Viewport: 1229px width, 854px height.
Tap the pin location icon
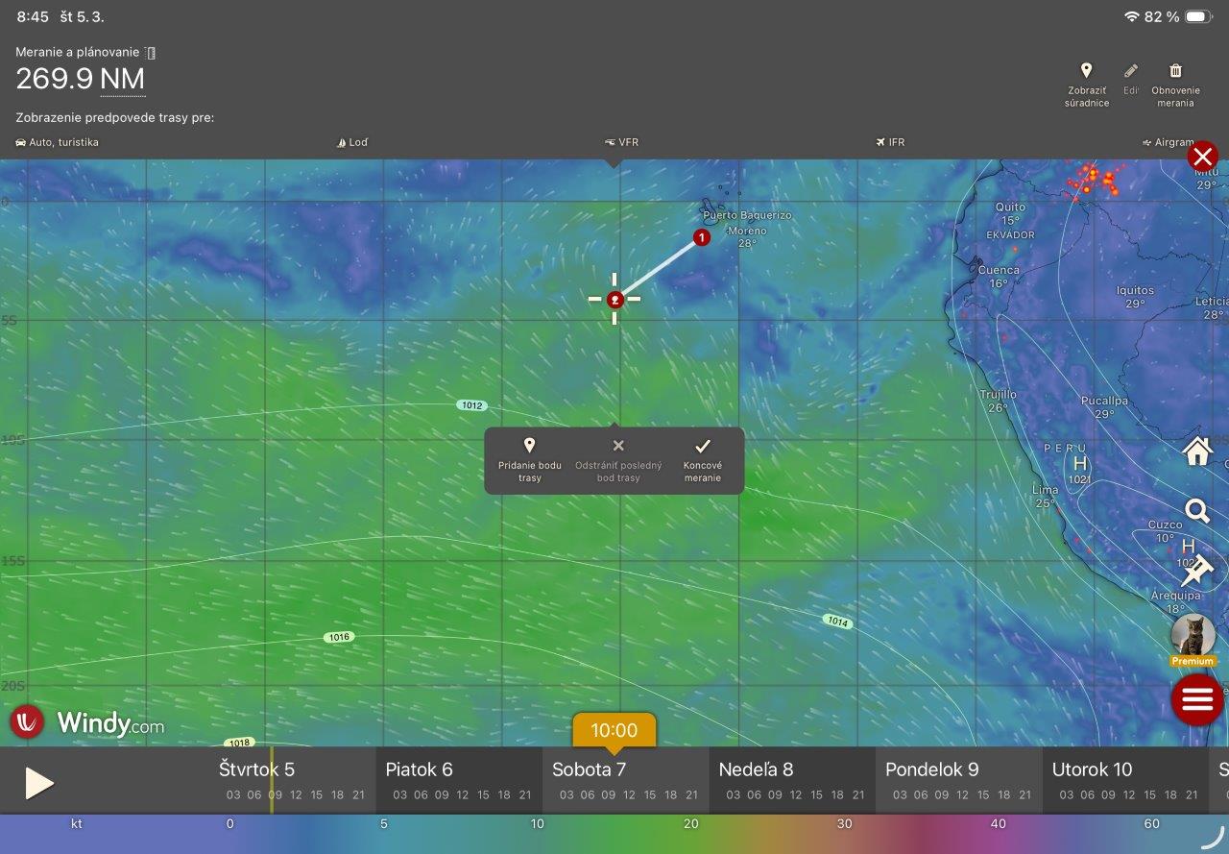(x=1195, y=573)
